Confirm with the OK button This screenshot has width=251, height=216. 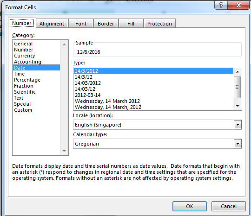click(190, 206)
